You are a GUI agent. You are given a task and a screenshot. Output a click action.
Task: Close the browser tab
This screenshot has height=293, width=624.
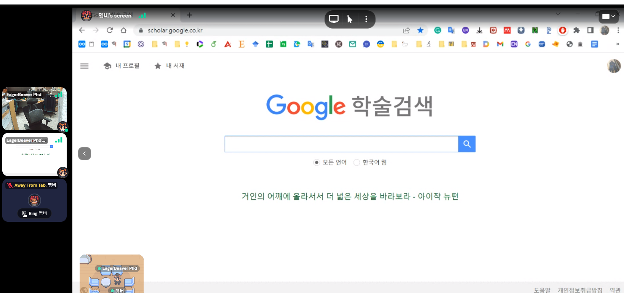click(x=173, y=15)
